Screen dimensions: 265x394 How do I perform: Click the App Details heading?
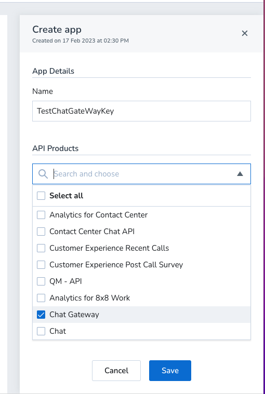tap(54, 71)
